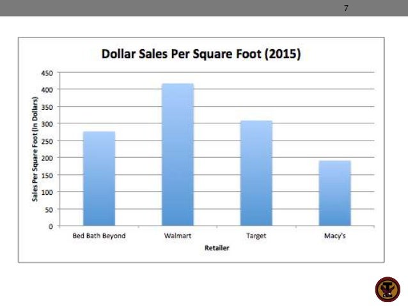Click the chart title 'Dollar Sales Per Square Foot (2015)'
The width and height of the screenshot is (408, 306).
(201, 54)
